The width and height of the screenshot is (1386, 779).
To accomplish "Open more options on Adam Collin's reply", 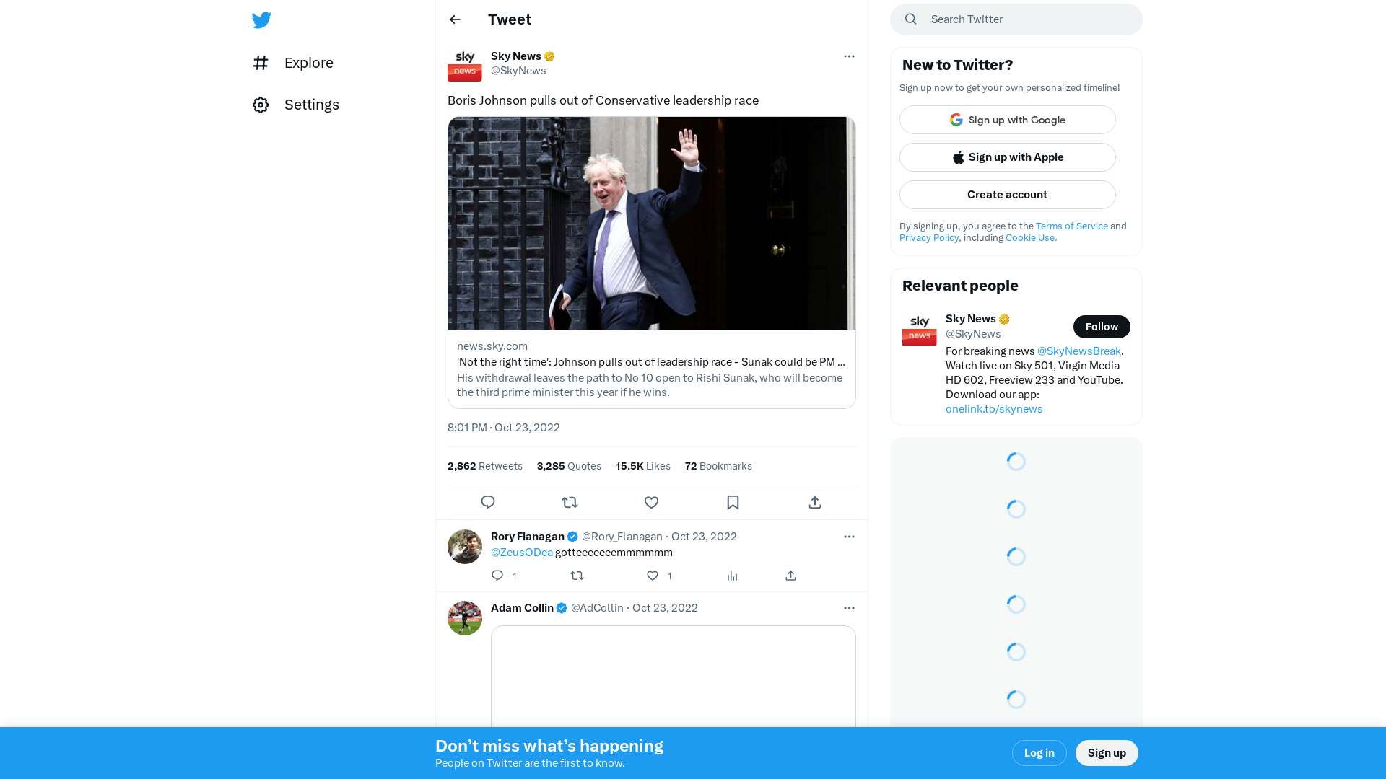I will click(849, 608).
